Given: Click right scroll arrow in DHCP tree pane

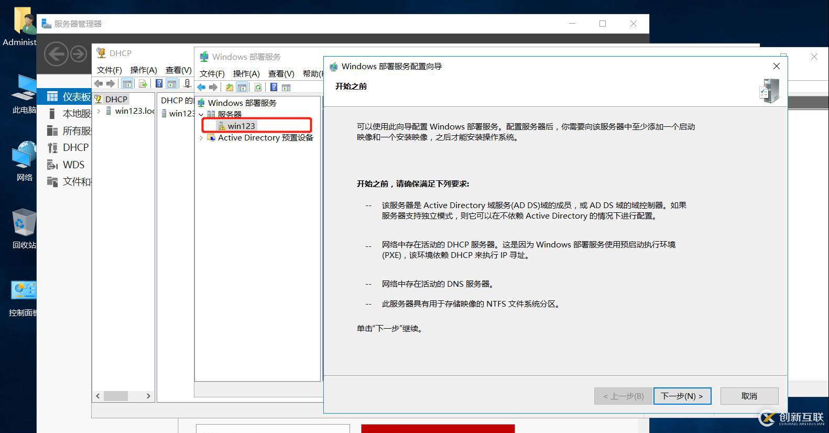Looking at the screenshot, I should (x=148, y=396).
